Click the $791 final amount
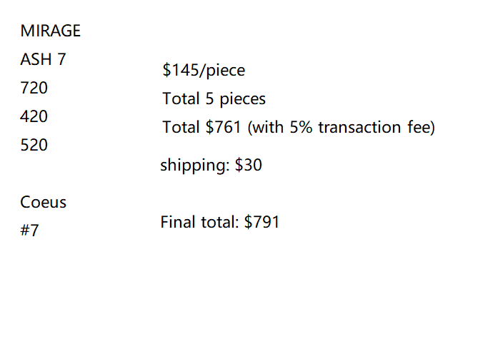This screenshot has width=478, height=344. (262, 222)
